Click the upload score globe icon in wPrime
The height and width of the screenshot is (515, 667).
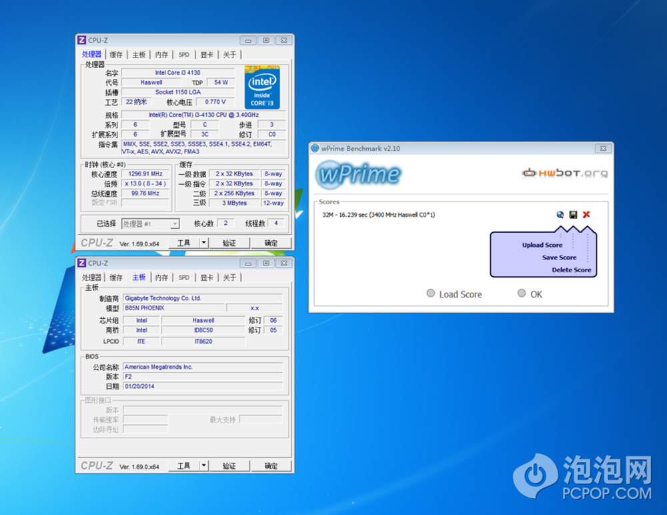[x=560, y=215]
